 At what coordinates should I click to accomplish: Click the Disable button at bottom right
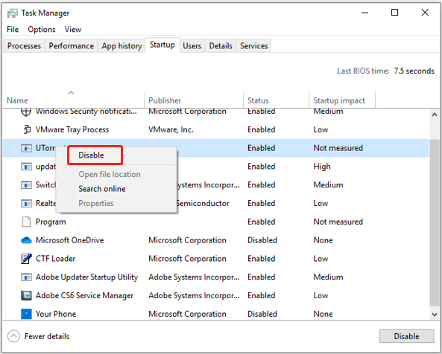[x=406, y=336]
